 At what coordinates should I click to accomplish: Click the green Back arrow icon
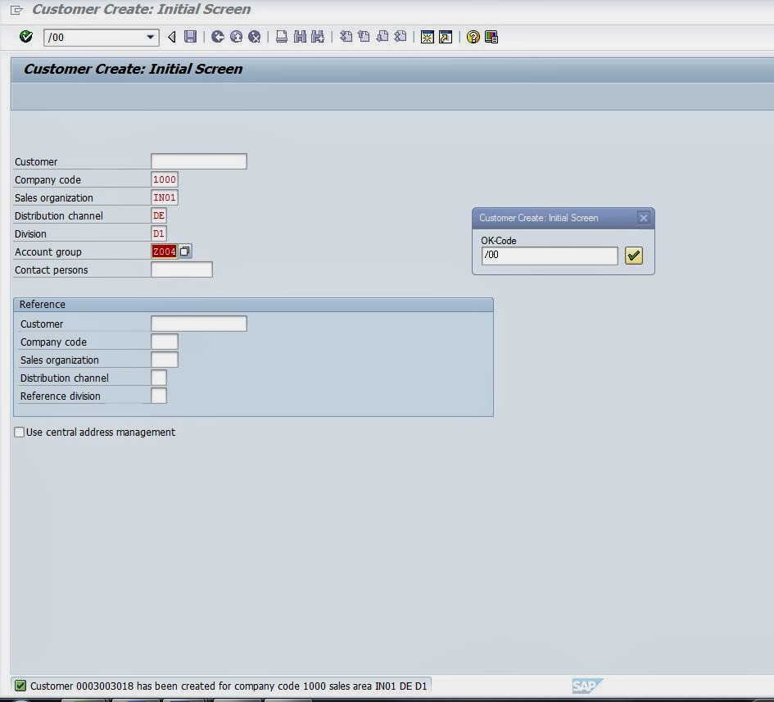coord(217,37)
